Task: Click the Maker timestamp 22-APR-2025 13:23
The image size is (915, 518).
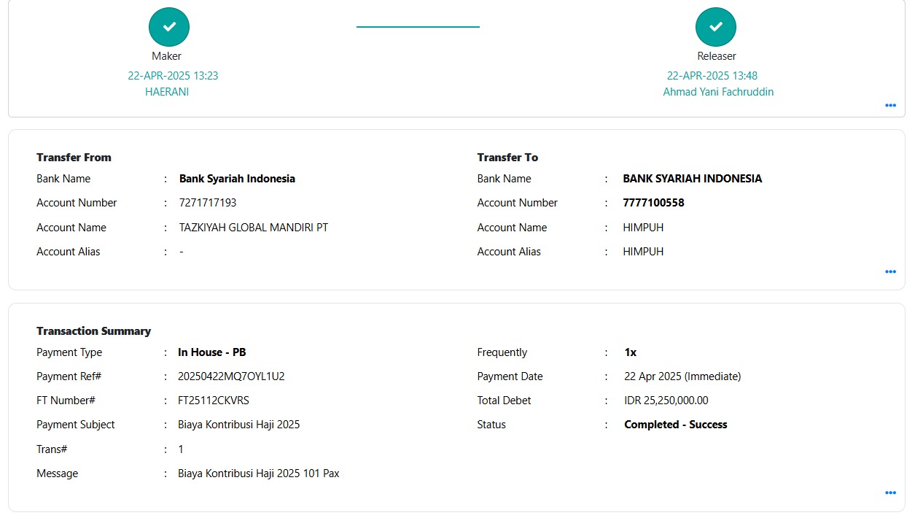Action: [173, 75]
